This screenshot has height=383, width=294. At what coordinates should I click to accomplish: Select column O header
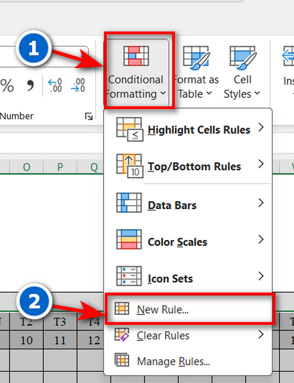26,167
